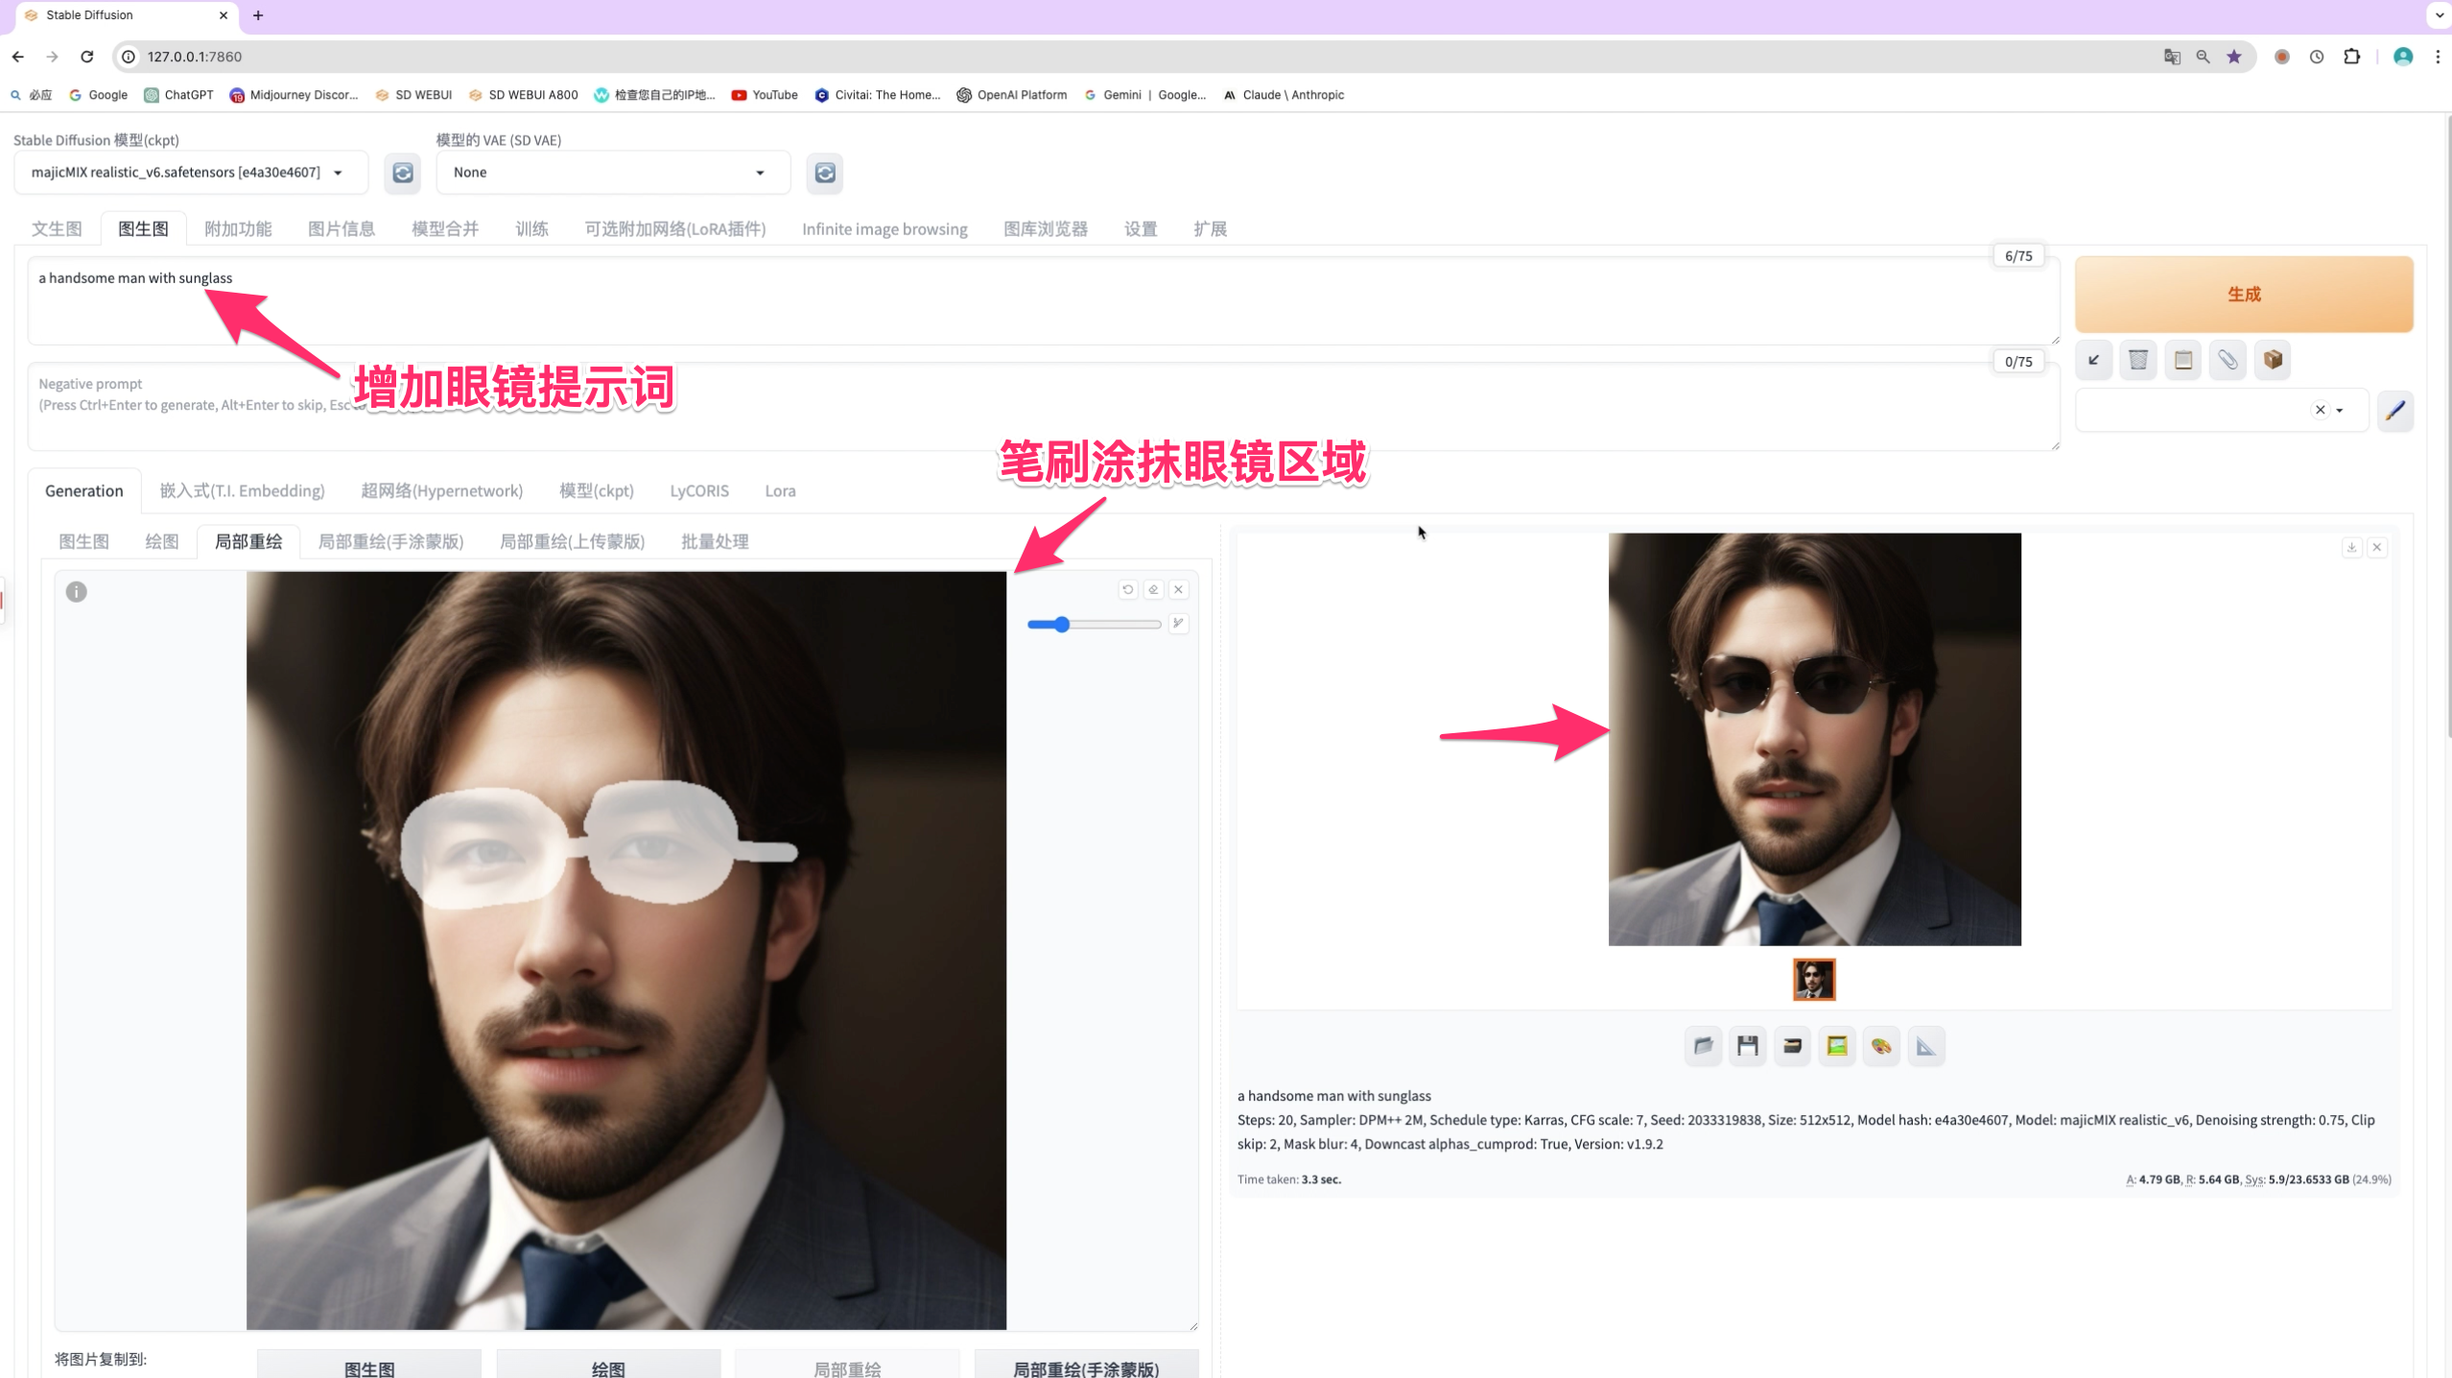Open the output images folder
This screenshot has height=1378, width=2452.
[x=1704, y=1046]
